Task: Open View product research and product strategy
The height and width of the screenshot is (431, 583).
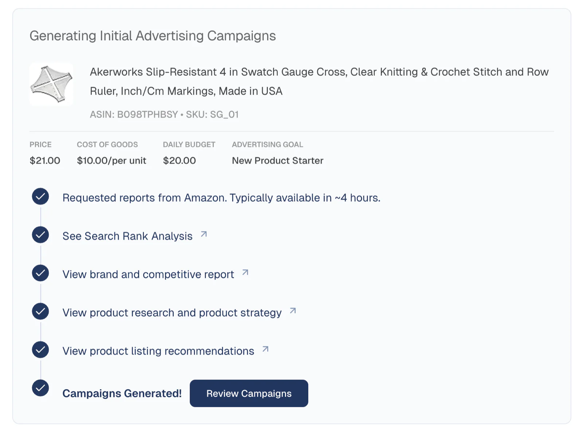Action: 172,313
